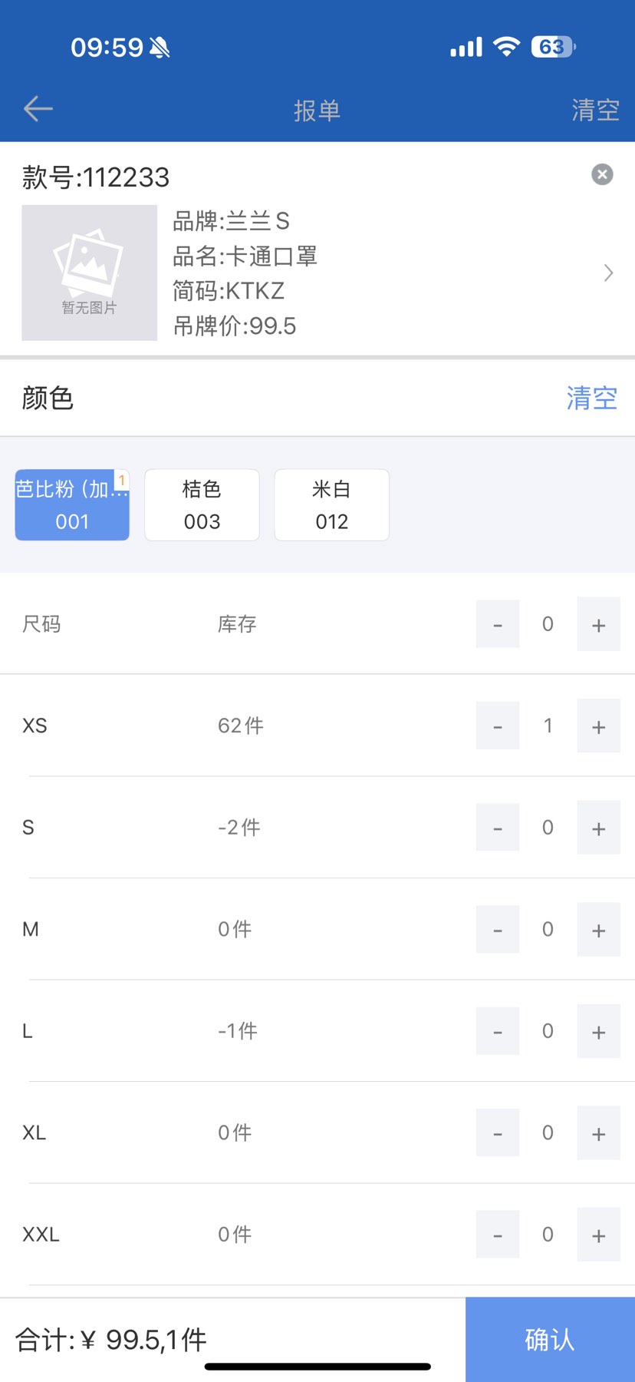Confirm the order with 确认 button
Screen dimensions: 635x1382
coord(550,1340)
